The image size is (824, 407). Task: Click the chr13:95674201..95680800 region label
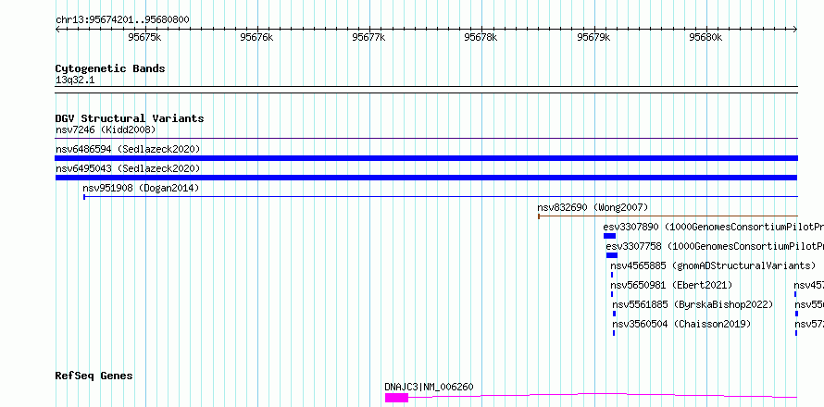click(x=122, y=19)
